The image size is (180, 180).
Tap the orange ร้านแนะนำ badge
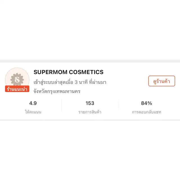point(17,89)
